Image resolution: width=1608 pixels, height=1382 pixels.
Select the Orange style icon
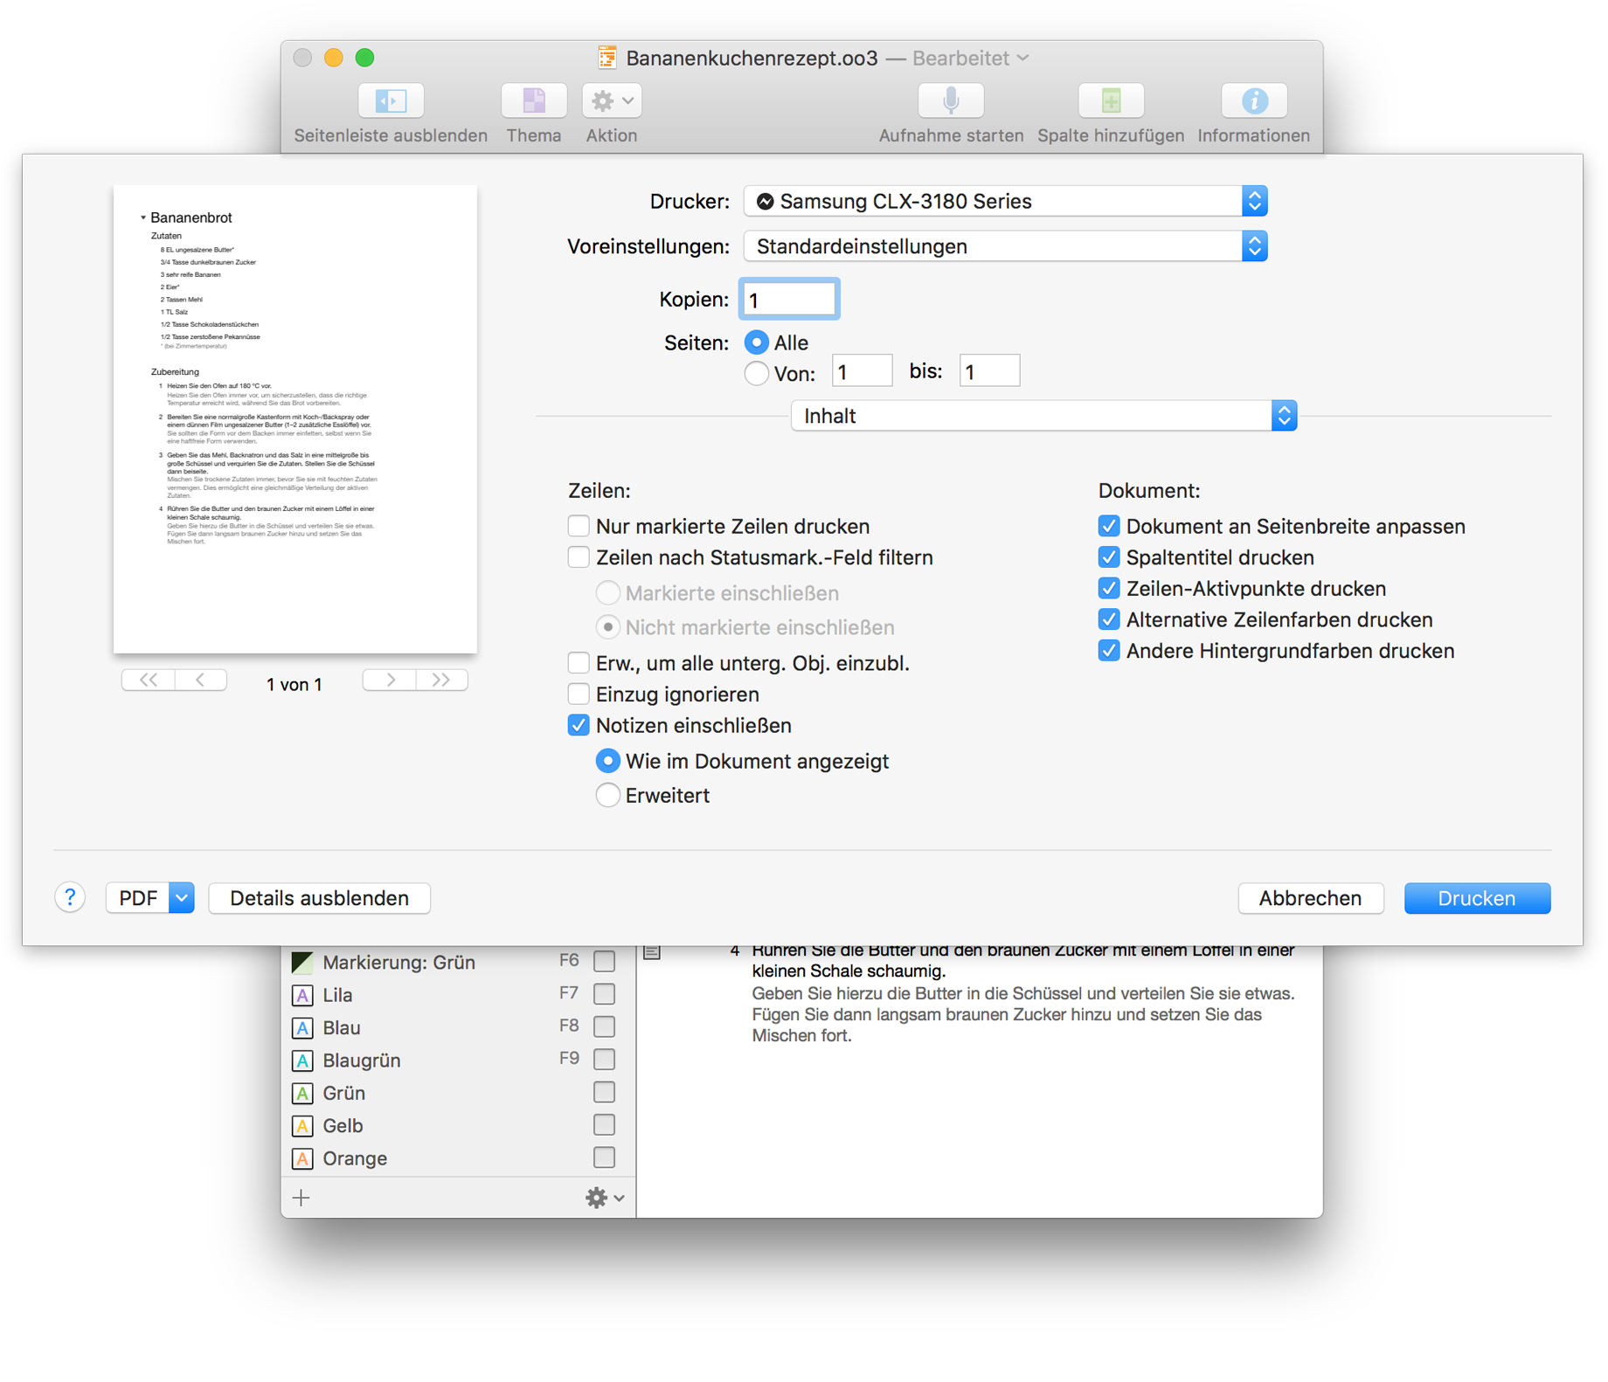pyautogui.click(x=302, y=1158)
